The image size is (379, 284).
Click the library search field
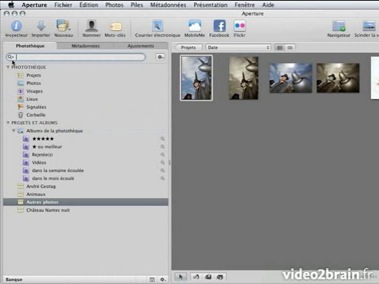click(x=76, y=57)
